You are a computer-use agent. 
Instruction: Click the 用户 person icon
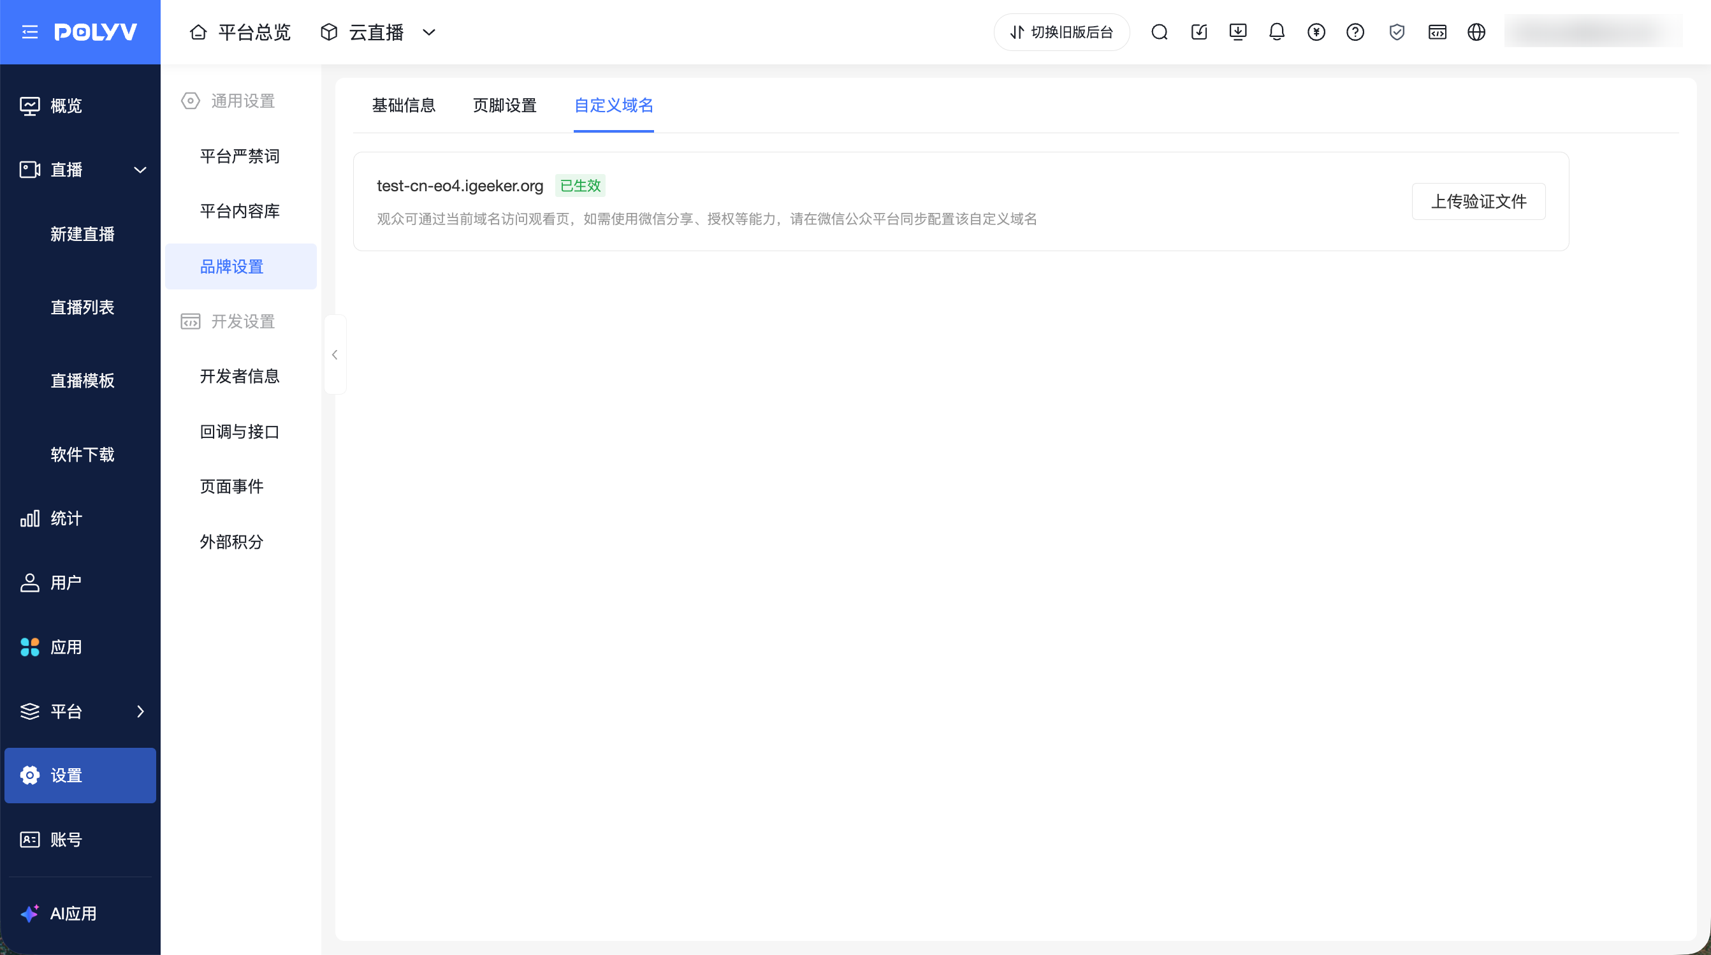point(30,583)
